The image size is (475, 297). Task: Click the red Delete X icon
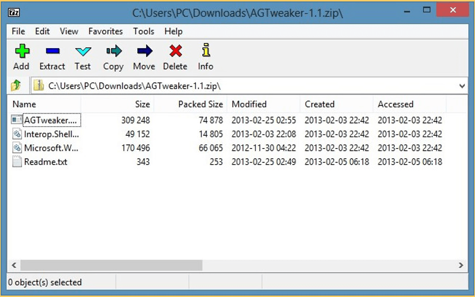point(175,51)
